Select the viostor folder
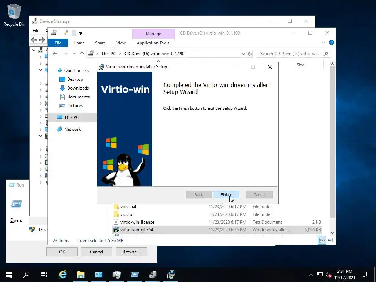This screenshot has height=282, width=376. pyautogui.click(x=127, y=214)
